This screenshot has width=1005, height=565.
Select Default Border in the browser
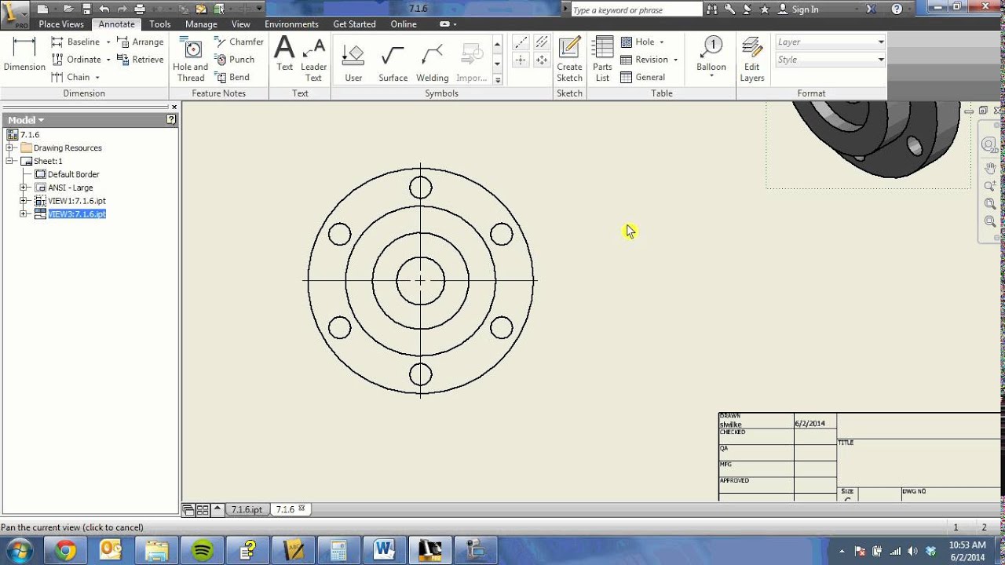click(x=73, y=174)
